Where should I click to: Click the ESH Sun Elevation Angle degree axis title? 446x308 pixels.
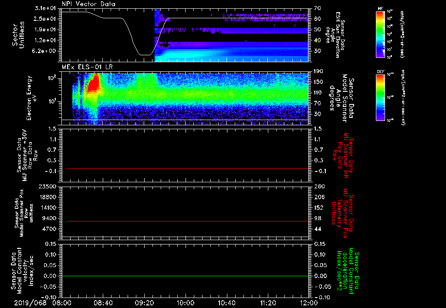336,35
